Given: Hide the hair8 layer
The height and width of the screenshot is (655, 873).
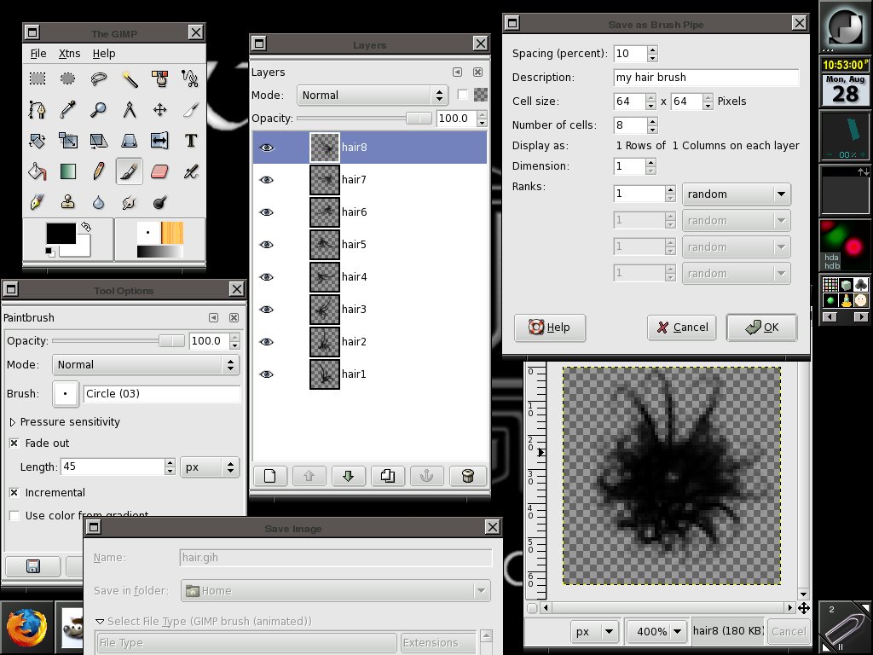Looking at the screenshot, I should tap(267, 148).
